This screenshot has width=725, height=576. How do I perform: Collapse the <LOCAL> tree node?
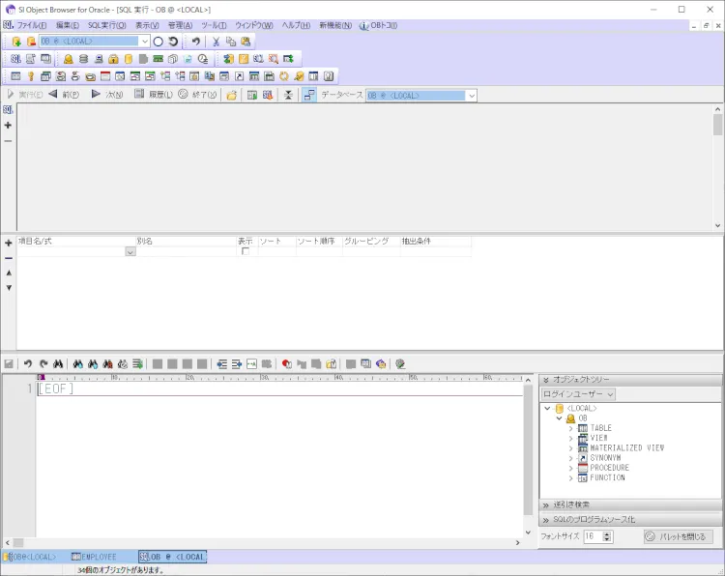(x=548, y=409)
